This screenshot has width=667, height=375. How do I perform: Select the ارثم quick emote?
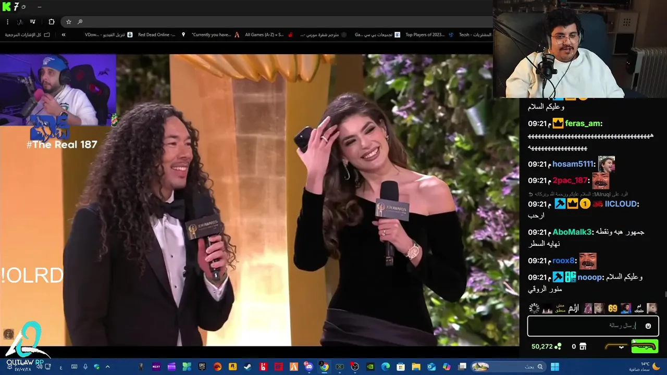pyautogui.click(x=573, y=308)
